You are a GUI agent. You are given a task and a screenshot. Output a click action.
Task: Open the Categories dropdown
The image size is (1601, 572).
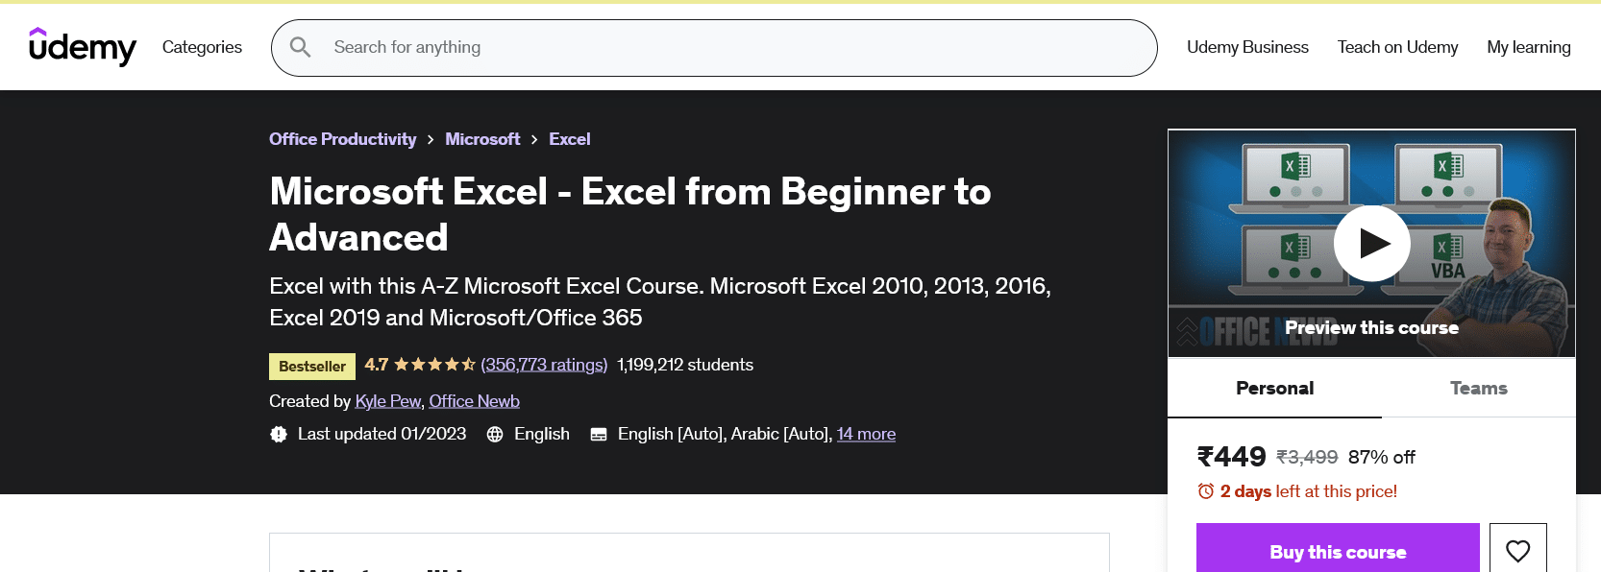(202, 46)
